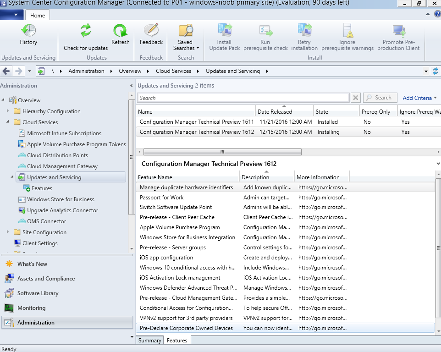Image resolution: width=441 pixels, height=352 pixels.
Task: Collapse the Administration navigation pane
Action: click(132, 85)
